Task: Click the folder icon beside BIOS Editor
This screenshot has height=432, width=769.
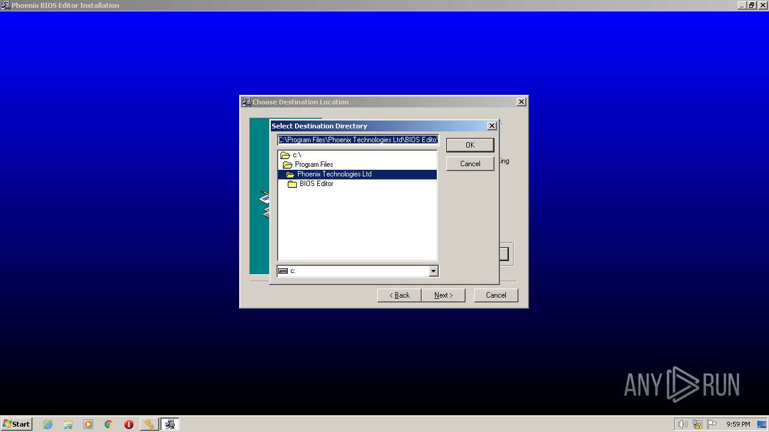Action: coord(293,184)
